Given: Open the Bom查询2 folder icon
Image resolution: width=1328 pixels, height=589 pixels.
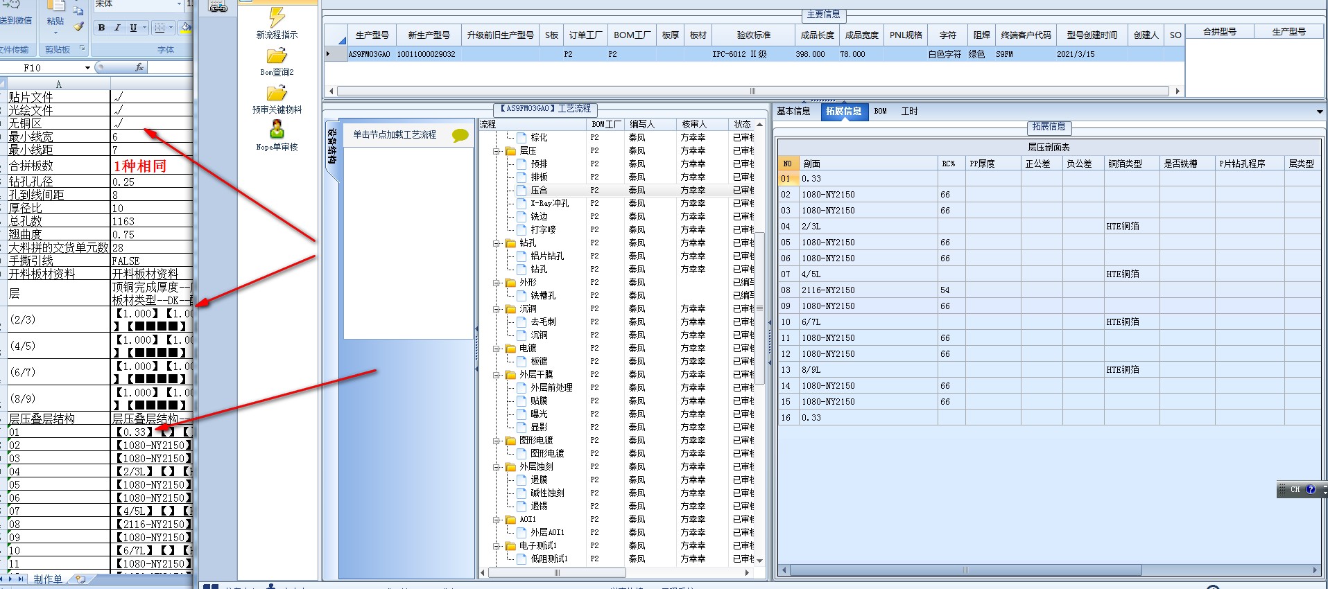Looking at the screenshot, I should point(277,55).
